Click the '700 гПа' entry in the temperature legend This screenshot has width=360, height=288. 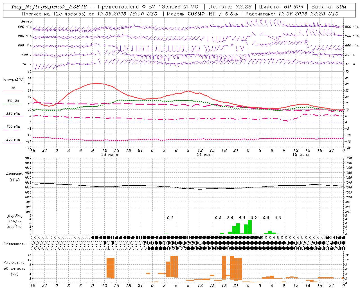(13, 127)
